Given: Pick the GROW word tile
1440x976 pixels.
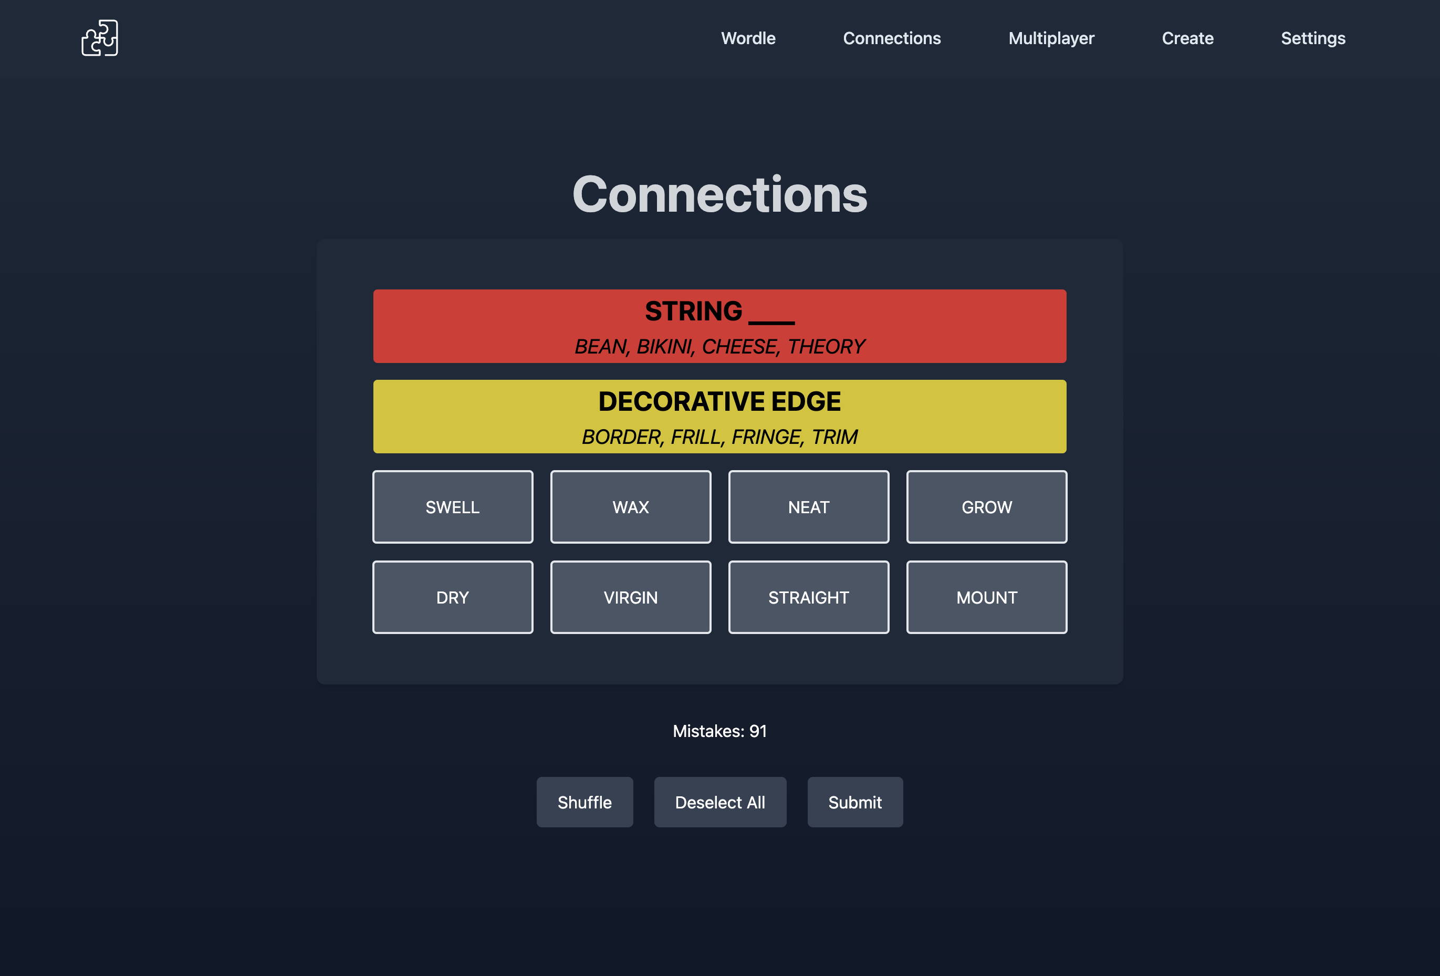Looking at the screenshot, I should (987, 507).
